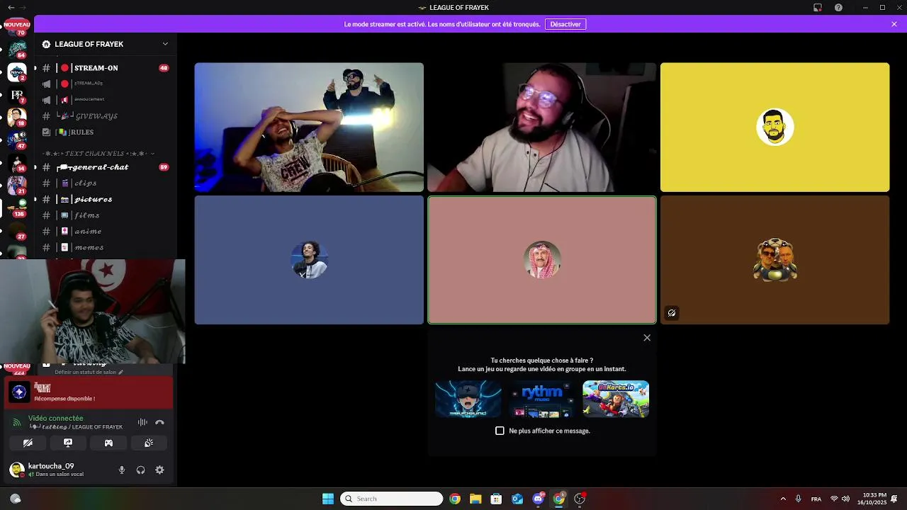Select the Nirvo server icon
907x510 pixels.
click(17, 72)
